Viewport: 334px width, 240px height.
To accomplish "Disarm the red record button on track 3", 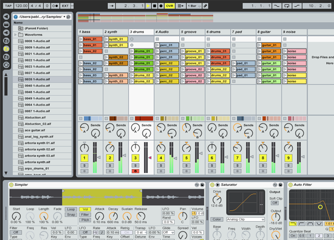I will (136, 171).
